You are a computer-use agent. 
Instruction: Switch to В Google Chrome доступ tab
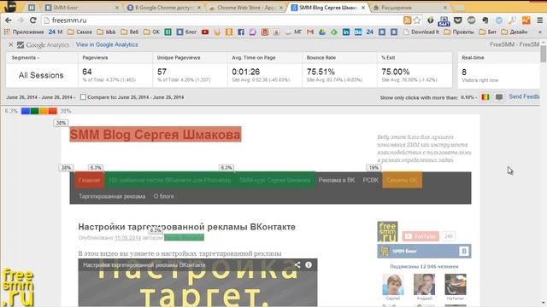[164, 8]
